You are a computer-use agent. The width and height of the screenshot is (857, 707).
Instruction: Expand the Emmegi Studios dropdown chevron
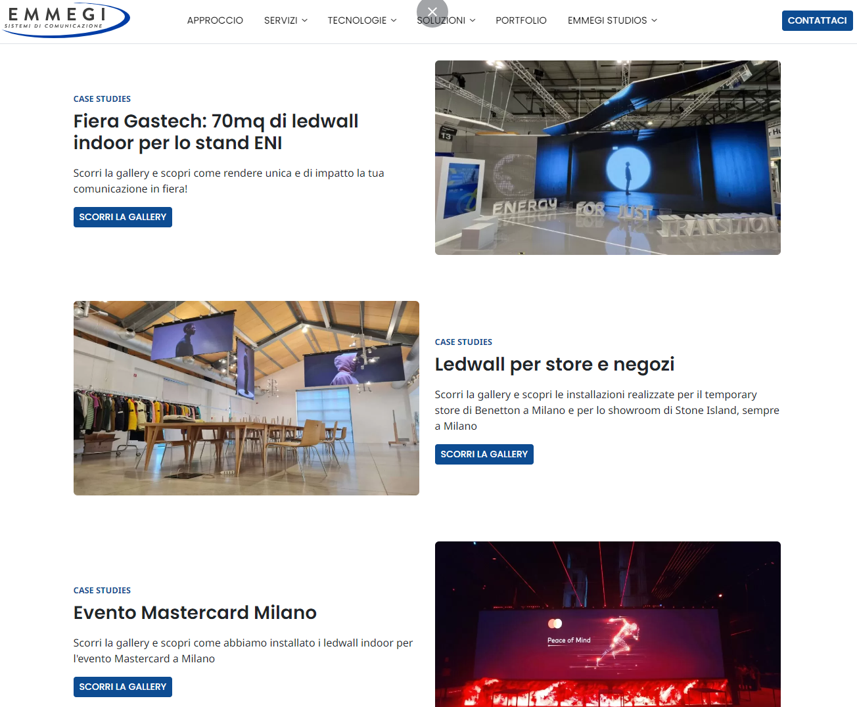coord(654,20)
